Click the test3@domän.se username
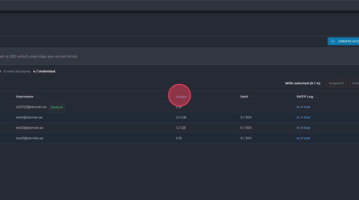This screenshot has height=200, width=359. 29,138
